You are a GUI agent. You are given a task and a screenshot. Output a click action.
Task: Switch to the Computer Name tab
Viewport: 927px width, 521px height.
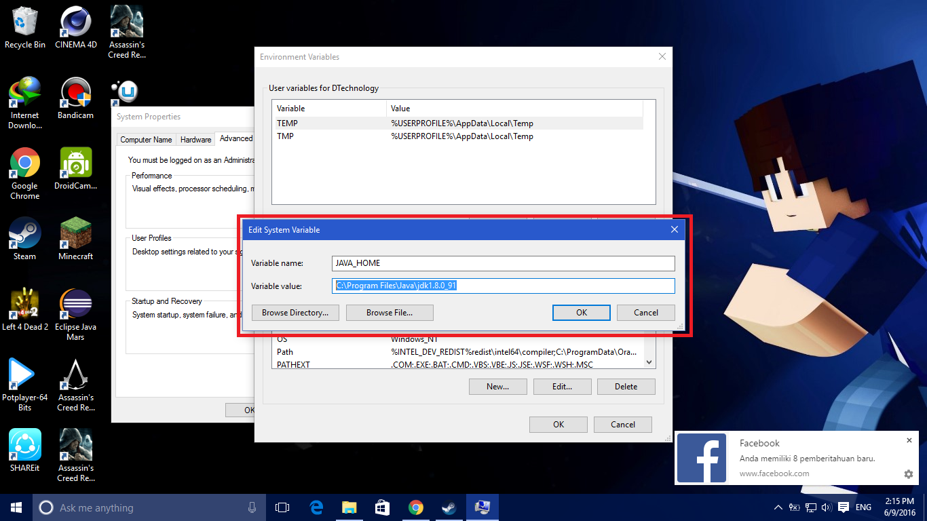click(x=146, y=140)
